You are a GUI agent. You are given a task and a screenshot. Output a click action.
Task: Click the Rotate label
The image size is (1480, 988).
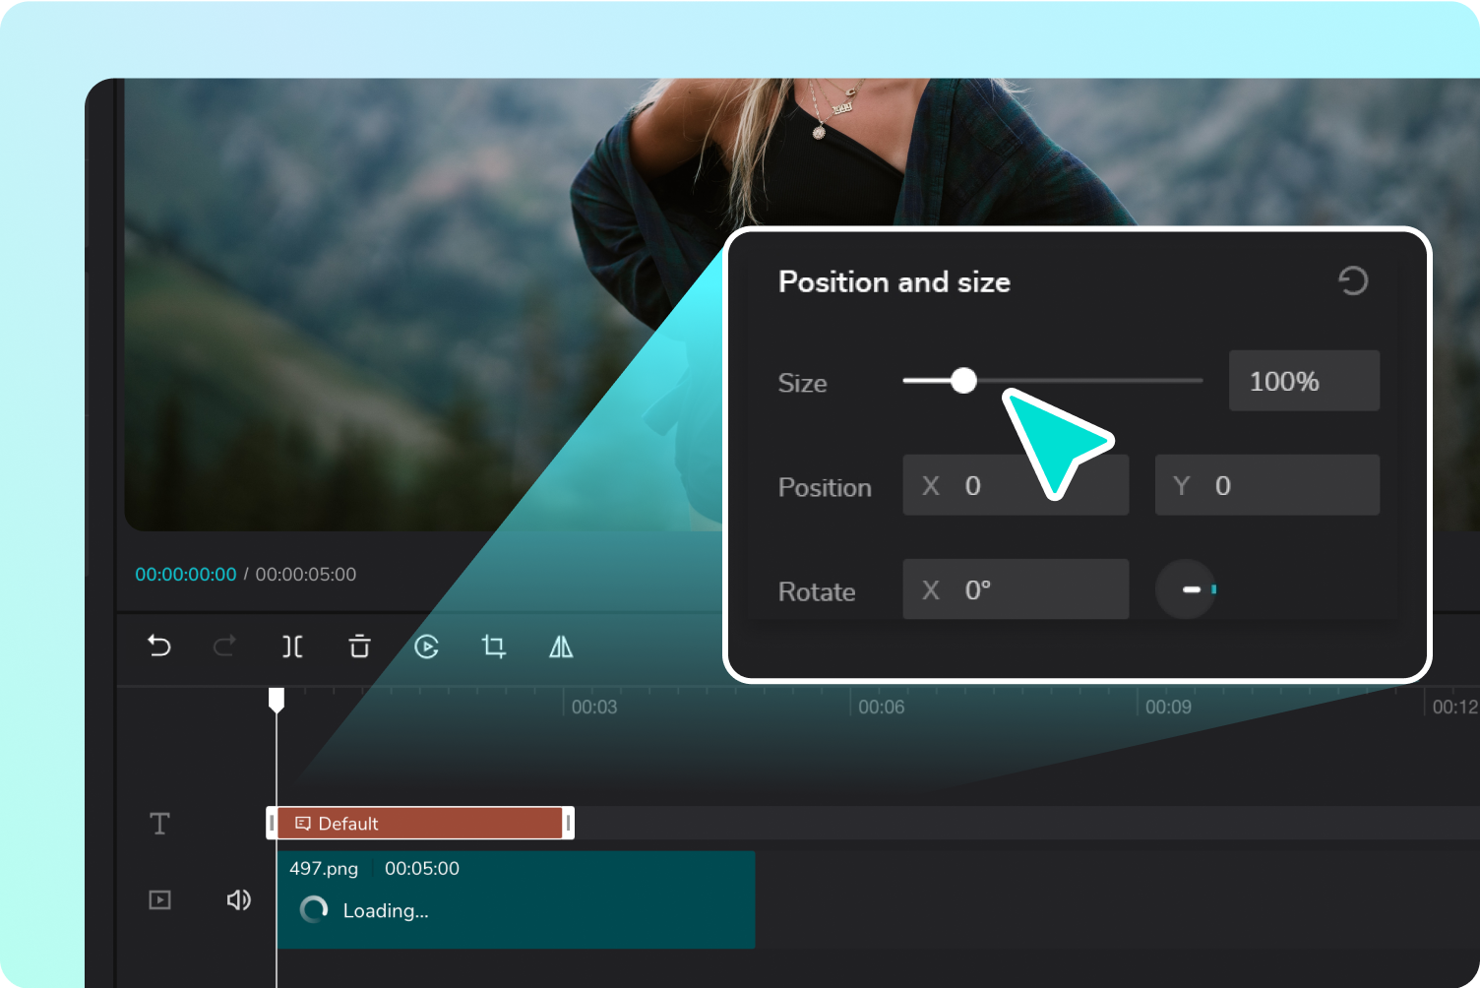[x=817, y=592]
